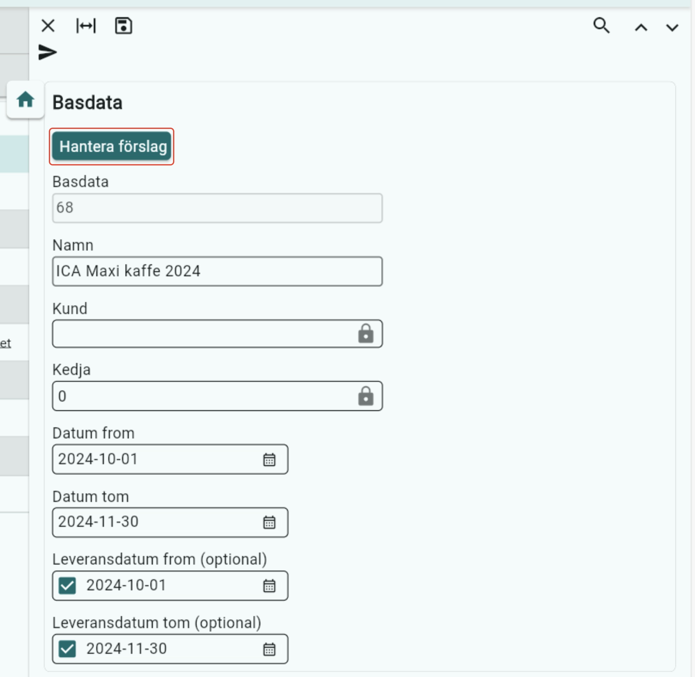
Task: Select the home tab icon
Action: tap(25, 100)
